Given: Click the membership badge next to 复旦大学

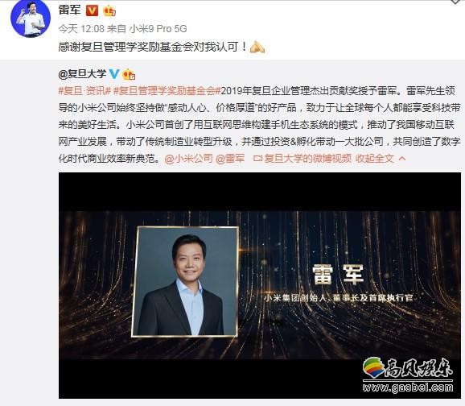Looking at the screenshot, I should click(129, 74).
